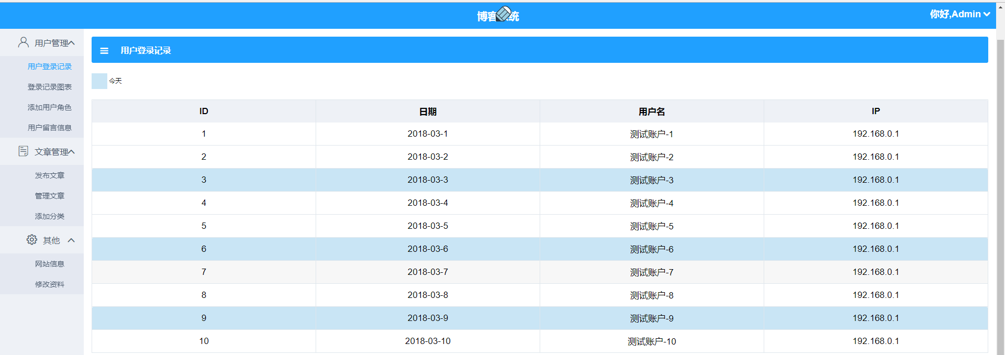Click the 用户登录记录 panel header title
The width and height of the screenshot is (1005, 355).
click(x=146, y=50)
